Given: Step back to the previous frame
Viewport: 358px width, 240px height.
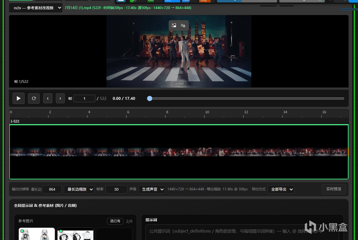Looking at the screenshot, I should point(48,98).
